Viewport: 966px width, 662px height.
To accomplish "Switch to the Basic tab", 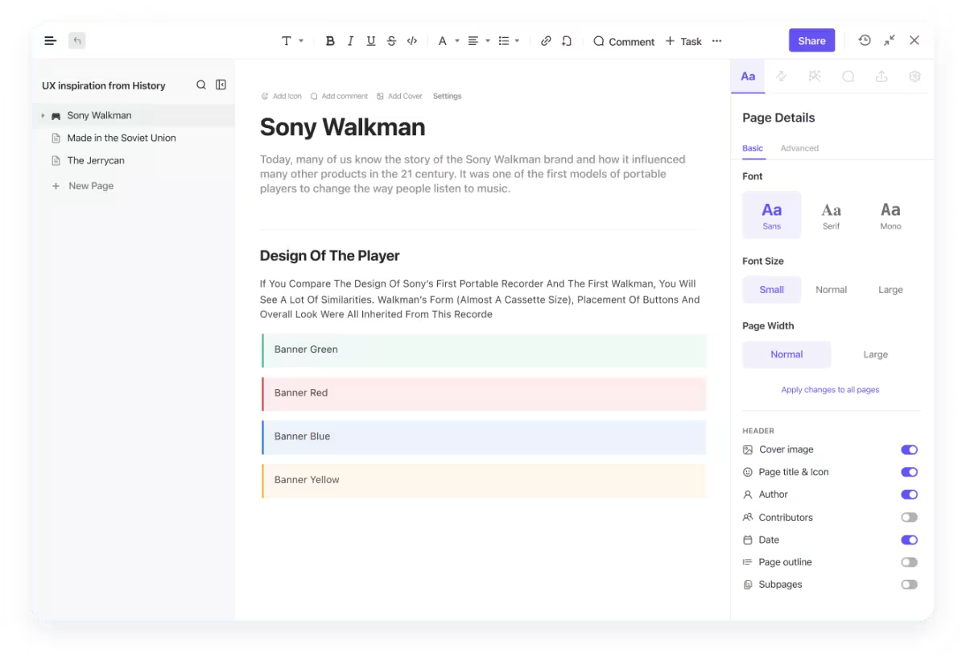I will pyautogui.click(x=753, y=148).
